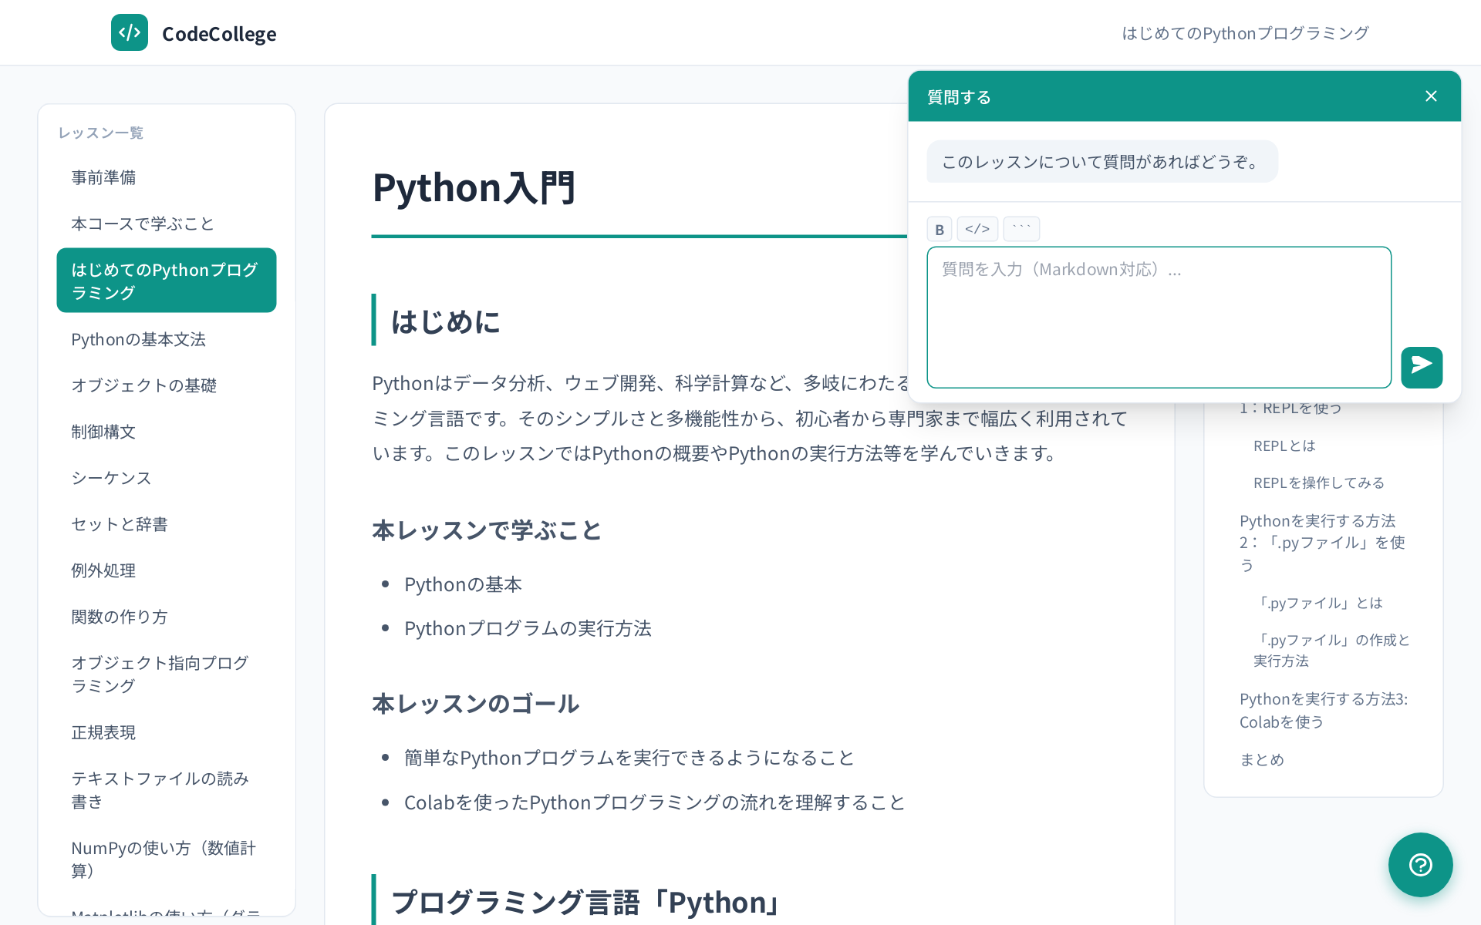Click the bullet Colabを使ったPythonプログラミングの流れを理解すること

pos(654,802)
